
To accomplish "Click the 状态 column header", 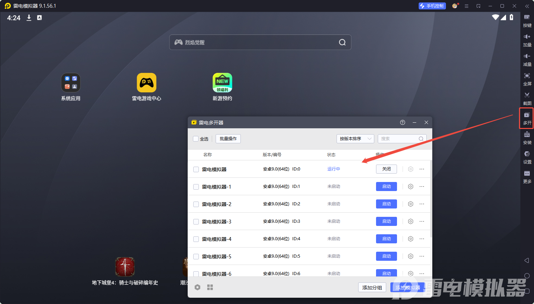I will (x=331, y=155).
